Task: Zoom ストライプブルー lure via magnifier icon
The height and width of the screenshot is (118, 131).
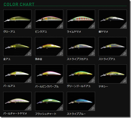Action: click(x=93, y=109)
